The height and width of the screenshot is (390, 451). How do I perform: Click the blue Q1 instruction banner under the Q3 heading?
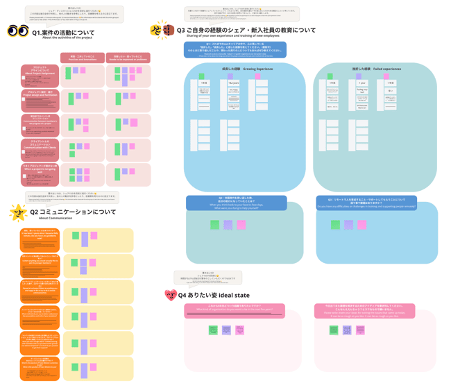(x=235, y=49)
